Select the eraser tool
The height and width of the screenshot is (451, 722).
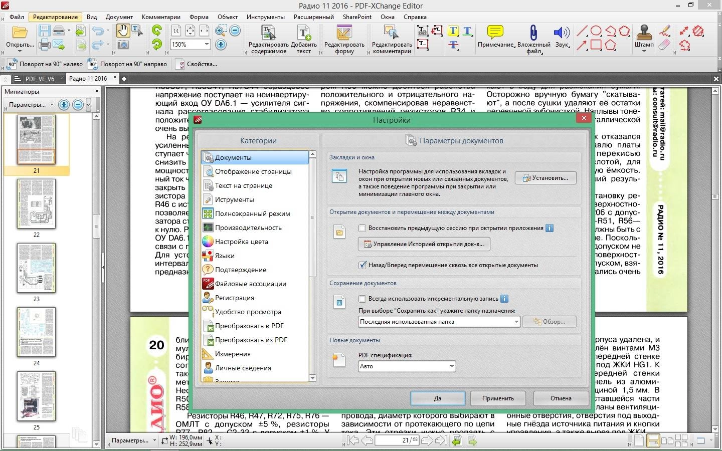click(664, 45)
